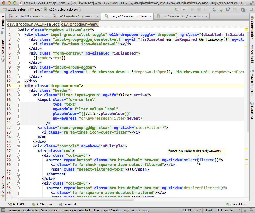Click the editor horizontal scrollbar
Viewport: 255px width, 213px height.
(77, 199)
